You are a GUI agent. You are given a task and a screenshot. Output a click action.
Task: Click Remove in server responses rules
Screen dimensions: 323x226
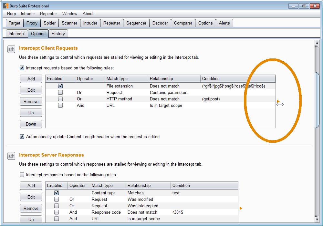click(31, 208)
